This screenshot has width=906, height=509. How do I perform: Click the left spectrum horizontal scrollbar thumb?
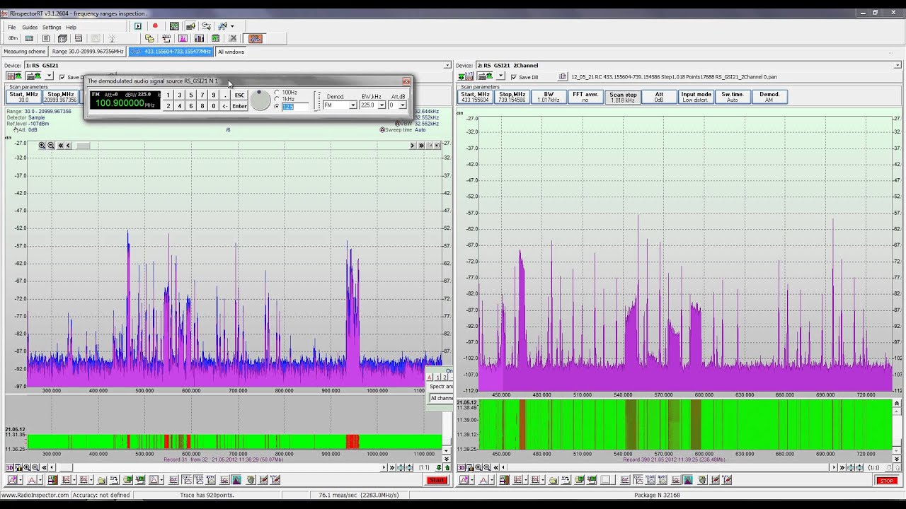tap(83, 146)
